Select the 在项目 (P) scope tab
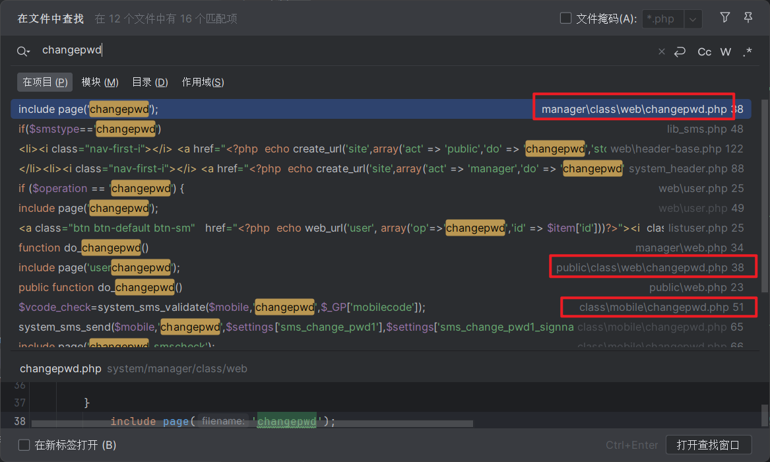770x462 pixels. tap(45, 82)
